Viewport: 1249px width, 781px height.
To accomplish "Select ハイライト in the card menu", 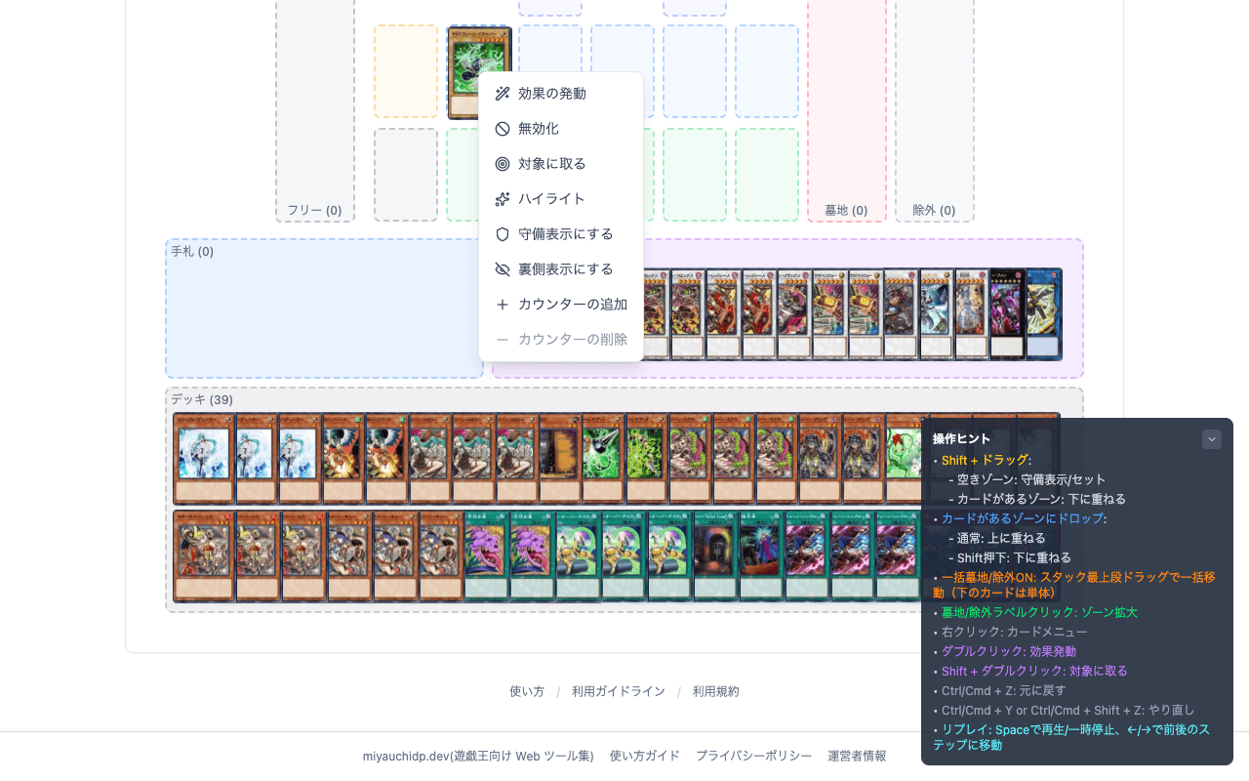I will 561,199.
